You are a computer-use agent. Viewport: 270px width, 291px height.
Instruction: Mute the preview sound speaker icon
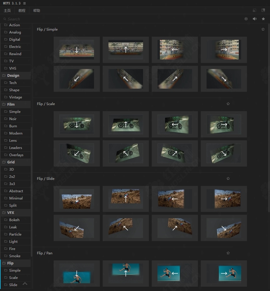[x=255, y=19]
